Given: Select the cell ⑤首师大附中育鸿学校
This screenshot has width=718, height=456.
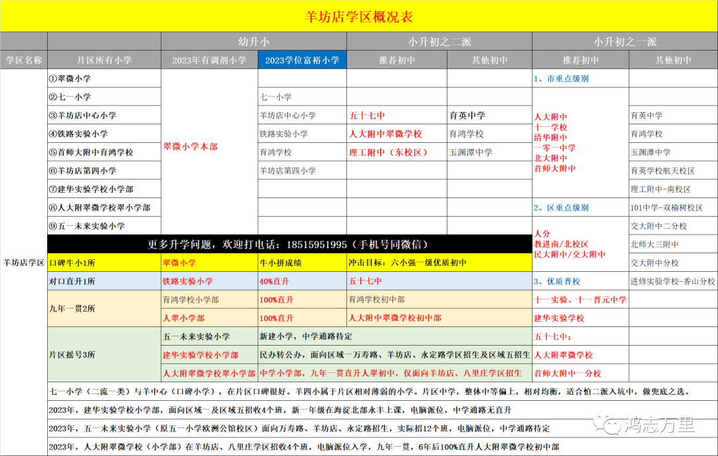Looking at the screenshot, I should pyautogui.click(x=104, y=152).
